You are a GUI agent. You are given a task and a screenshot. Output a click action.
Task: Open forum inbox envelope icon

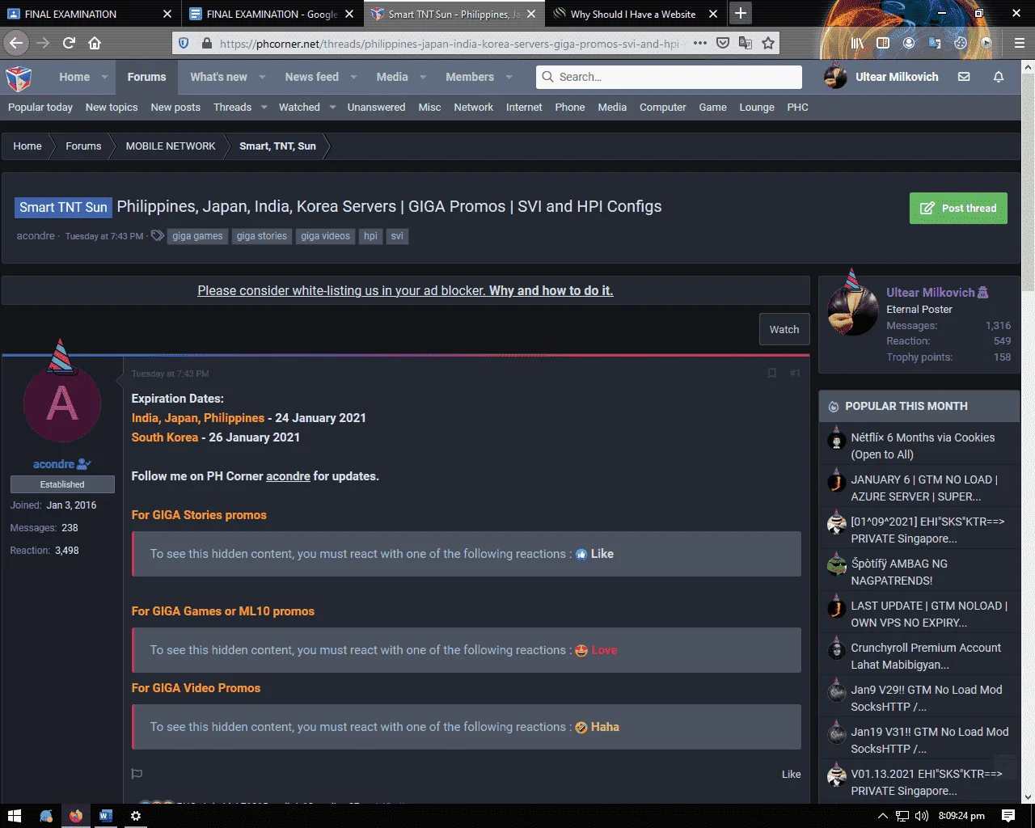964,77
